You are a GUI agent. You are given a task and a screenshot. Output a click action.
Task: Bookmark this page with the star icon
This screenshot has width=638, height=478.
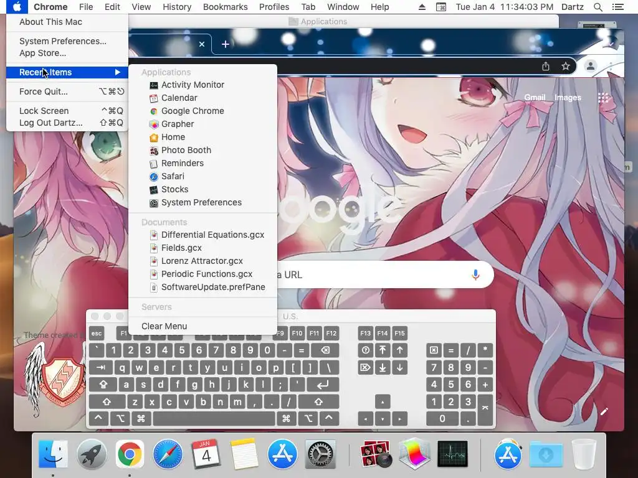point(566,66)
